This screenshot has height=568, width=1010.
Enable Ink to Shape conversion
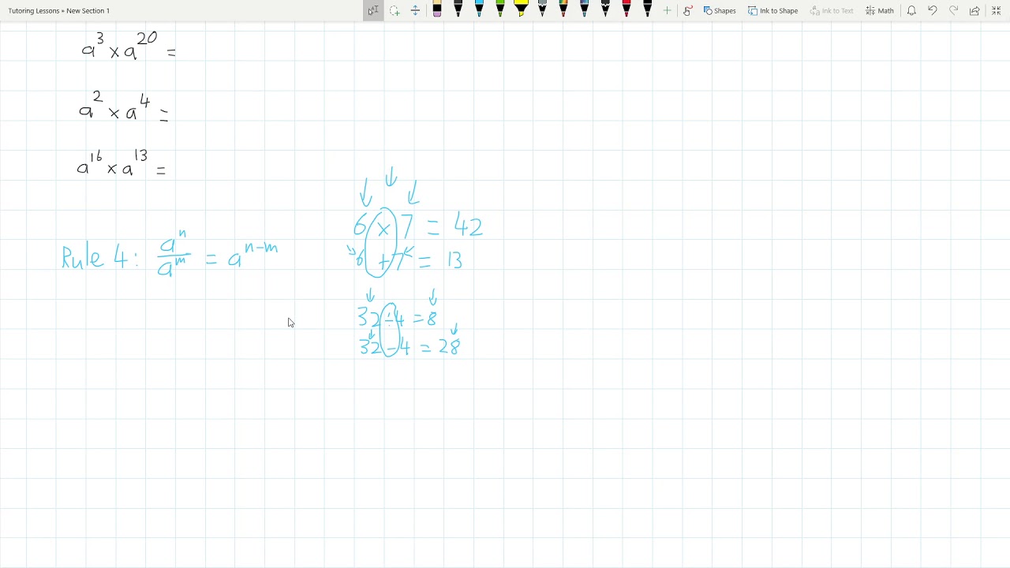773,10
